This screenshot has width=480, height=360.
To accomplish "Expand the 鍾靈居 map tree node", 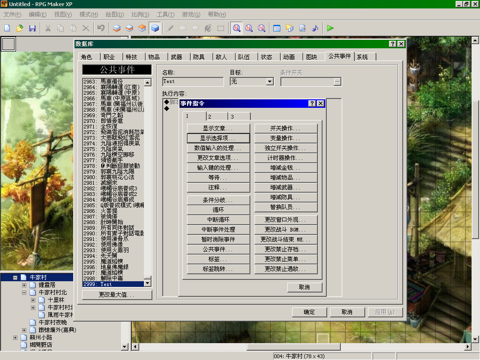I will coord(24,285).
